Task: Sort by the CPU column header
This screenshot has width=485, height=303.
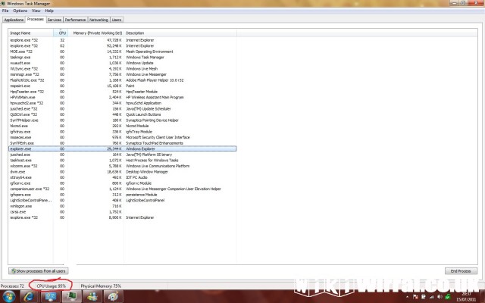Action: click(61, 33)
